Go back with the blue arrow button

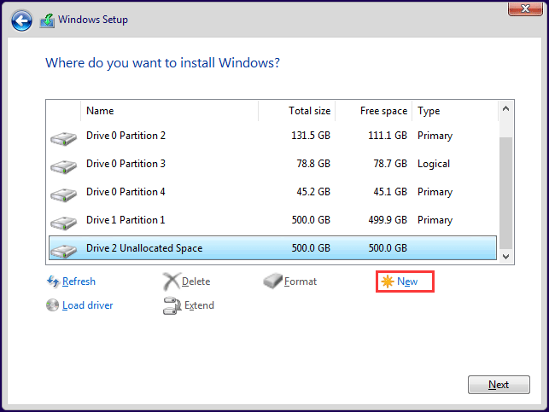tap(21, 20)
